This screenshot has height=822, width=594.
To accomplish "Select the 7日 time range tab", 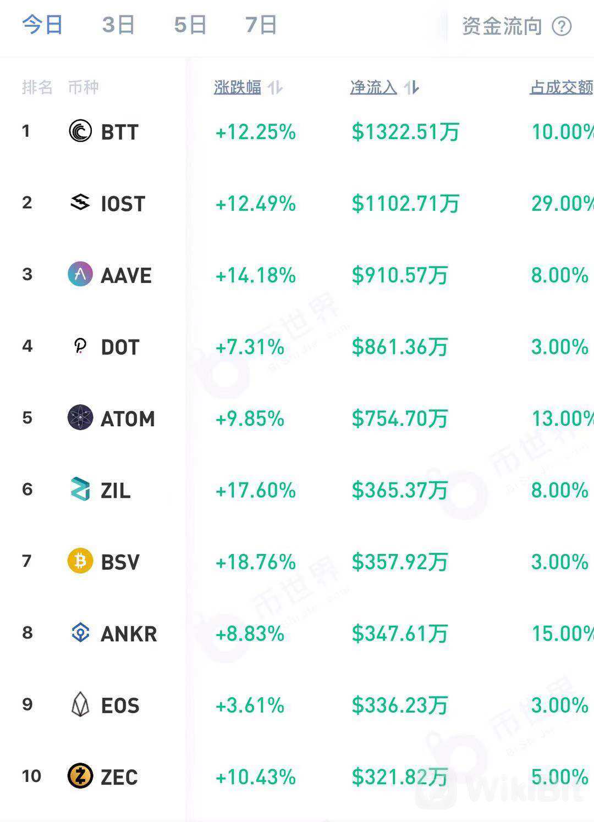I will click(261, 25).
